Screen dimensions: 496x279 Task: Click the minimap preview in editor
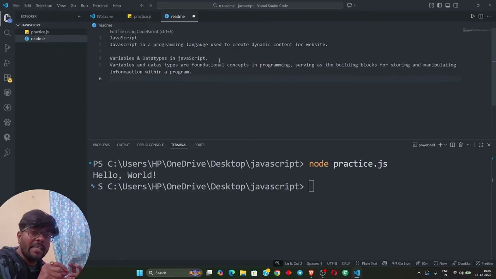(x=477, y=30)
